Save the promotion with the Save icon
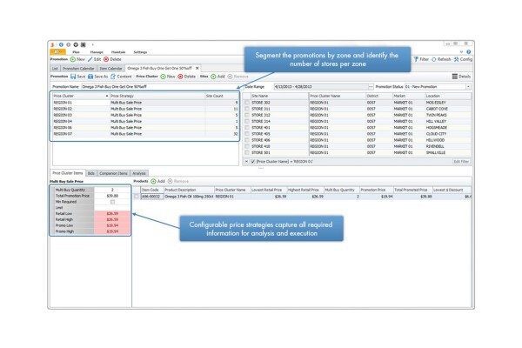 (73, 77)
